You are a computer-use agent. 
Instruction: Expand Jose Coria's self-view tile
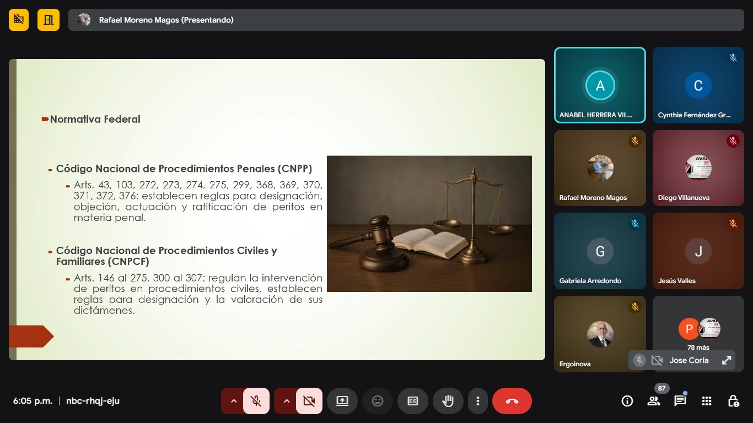[x=727, y=360]
